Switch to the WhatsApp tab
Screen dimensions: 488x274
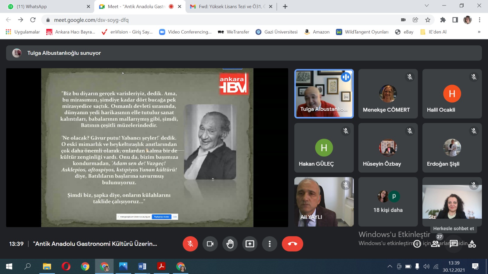[x=46, y=6]
